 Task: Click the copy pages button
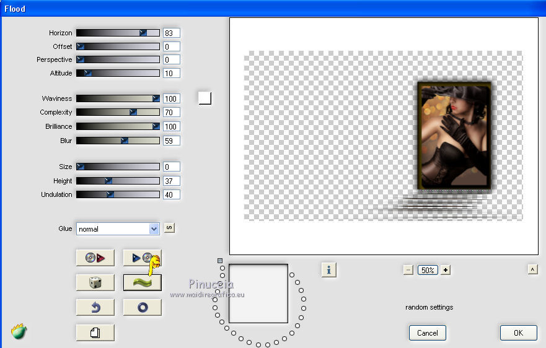point(95,333)
